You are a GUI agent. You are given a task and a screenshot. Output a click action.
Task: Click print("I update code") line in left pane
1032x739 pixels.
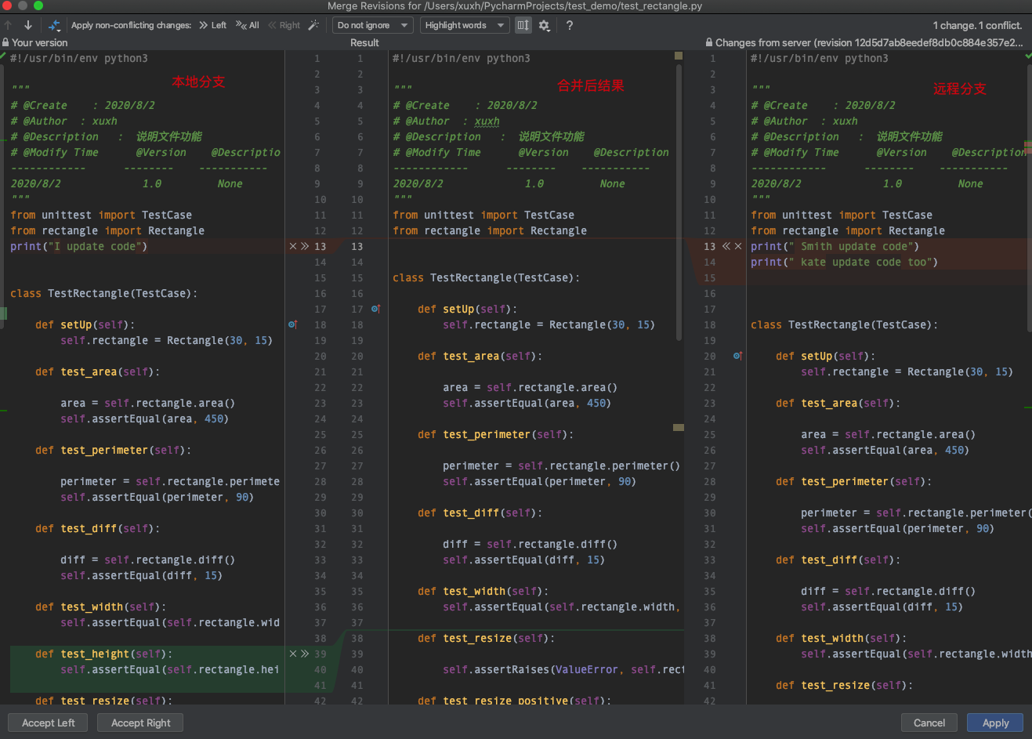click(78, 246)
